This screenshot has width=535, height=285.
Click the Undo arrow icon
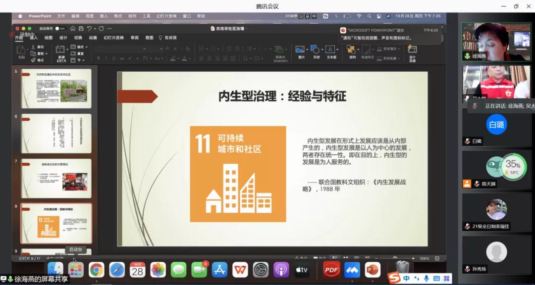coord(89,29)
